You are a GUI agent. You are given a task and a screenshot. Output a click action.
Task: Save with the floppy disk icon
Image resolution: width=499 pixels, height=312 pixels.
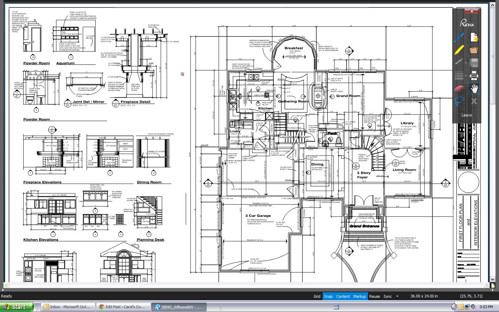pos(474,63)
